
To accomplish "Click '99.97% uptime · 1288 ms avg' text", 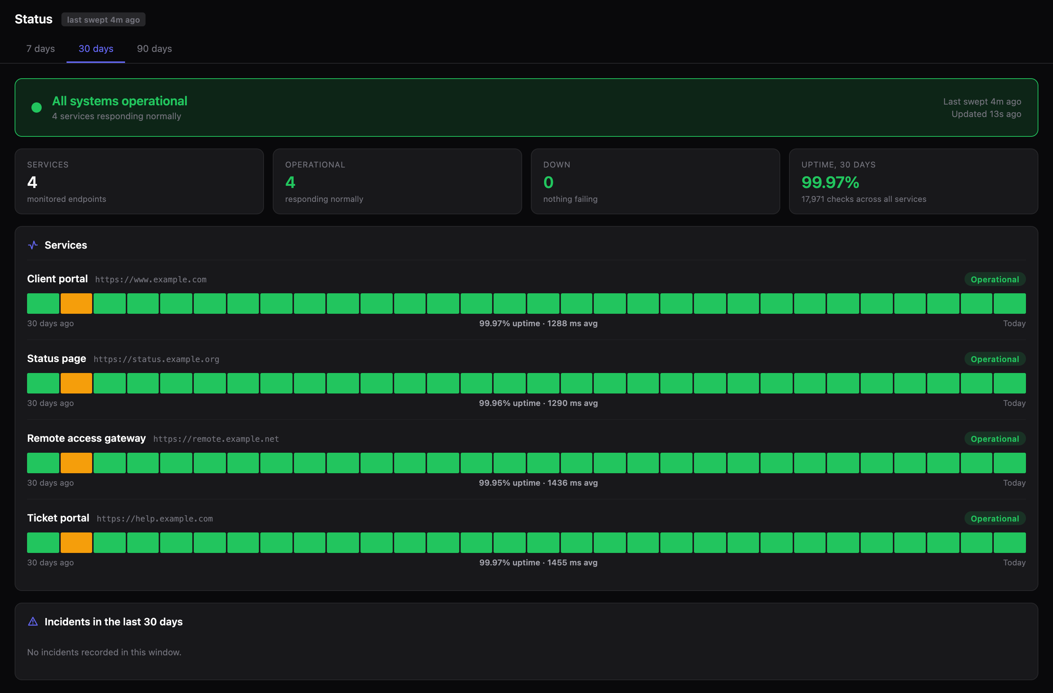I will pos(539,324).
